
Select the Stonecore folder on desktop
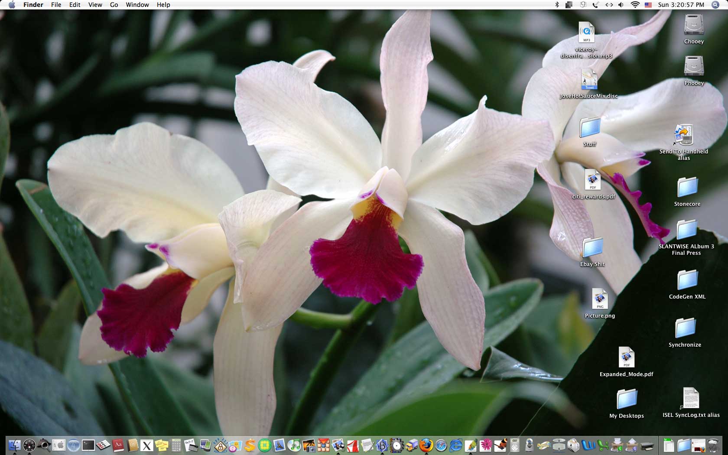pyautogui.click(x=687, y=188)
